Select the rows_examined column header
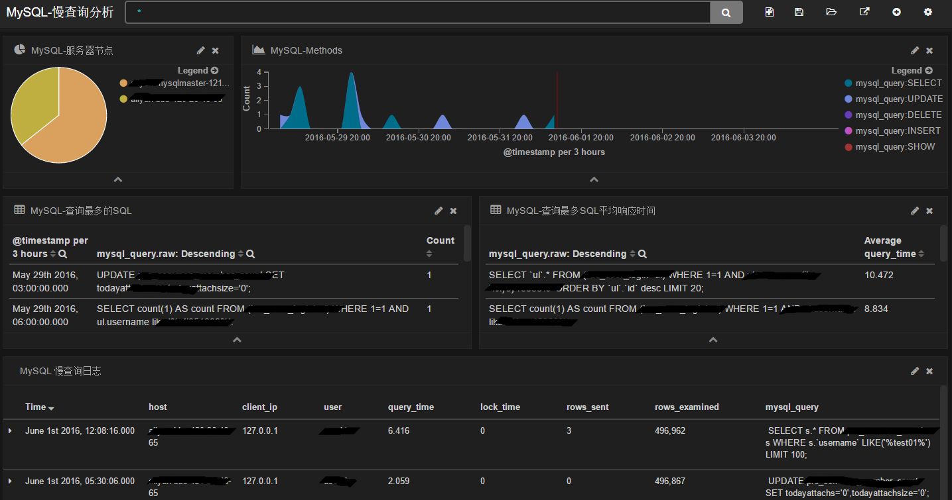Viewport: 952px width, 500px height. click(x=687, y=407)
